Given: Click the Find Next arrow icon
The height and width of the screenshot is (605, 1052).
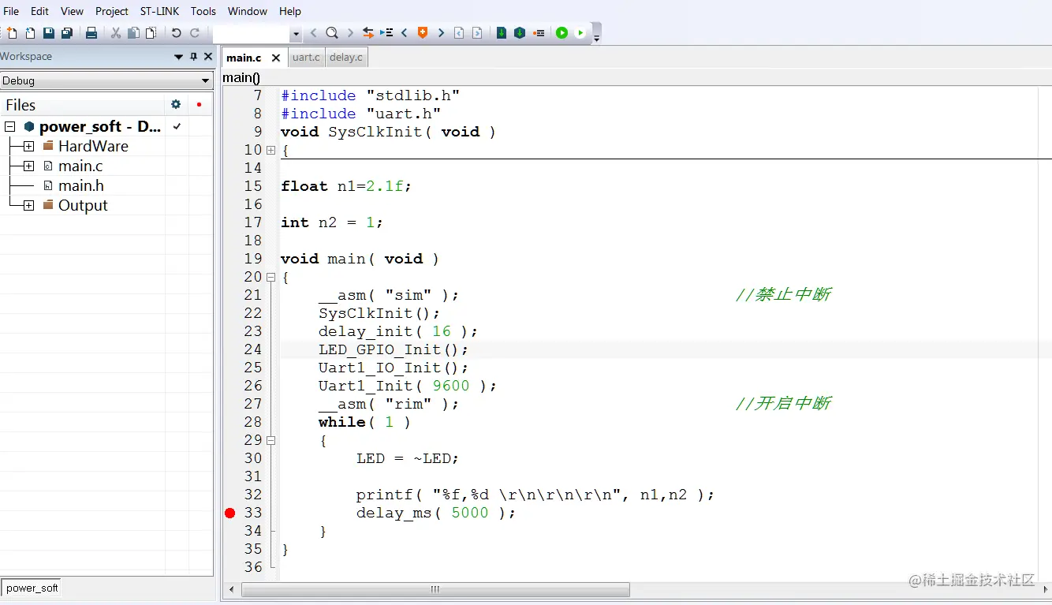Looking at the screenshot, I should tap(351, 33).
